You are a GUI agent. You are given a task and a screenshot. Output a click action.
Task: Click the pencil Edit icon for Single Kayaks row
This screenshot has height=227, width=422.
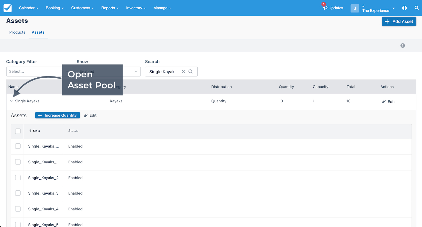pos(384,101)
